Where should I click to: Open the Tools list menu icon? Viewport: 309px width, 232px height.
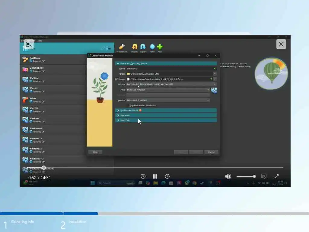(x=108, y=48)
